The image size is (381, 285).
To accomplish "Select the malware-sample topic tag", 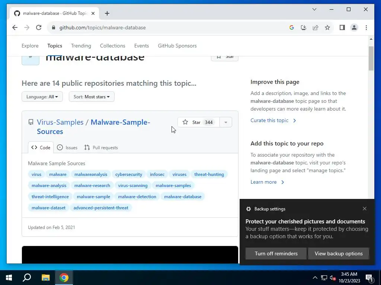I will [x=93, y=197].
